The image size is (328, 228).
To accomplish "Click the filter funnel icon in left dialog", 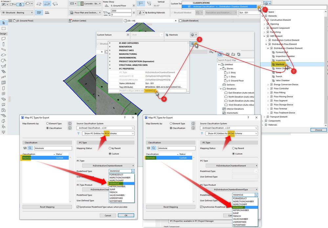I will tap(78, 133).
